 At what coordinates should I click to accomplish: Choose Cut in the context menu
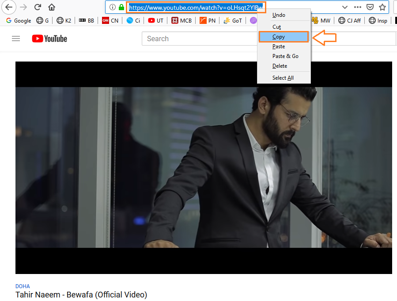point(284,27)
